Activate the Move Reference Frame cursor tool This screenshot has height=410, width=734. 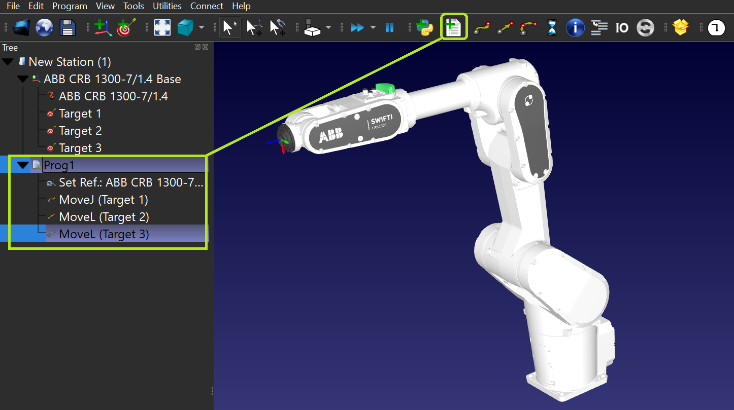click(254, 27)
